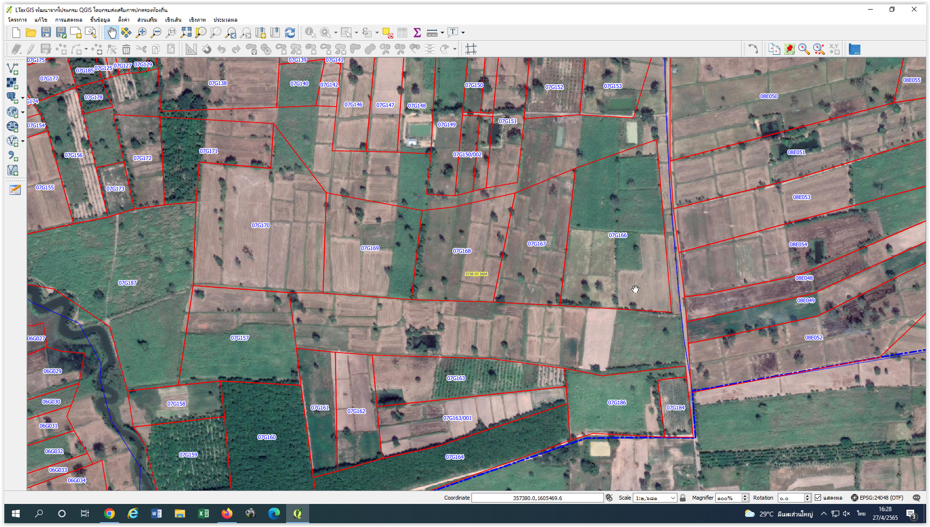Open the ประมวลผล (Processing) menu
The image size is (930, 527).
click(225, 20)
